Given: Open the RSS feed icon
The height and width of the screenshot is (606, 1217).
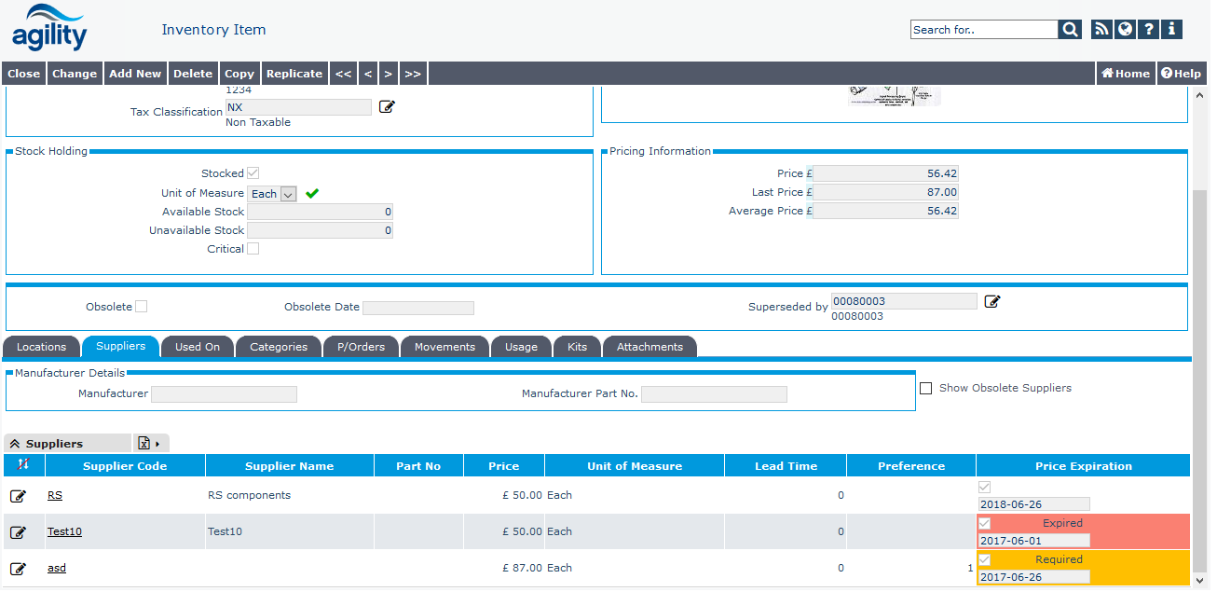Looking at the screenshot, I should point(1101,30).
